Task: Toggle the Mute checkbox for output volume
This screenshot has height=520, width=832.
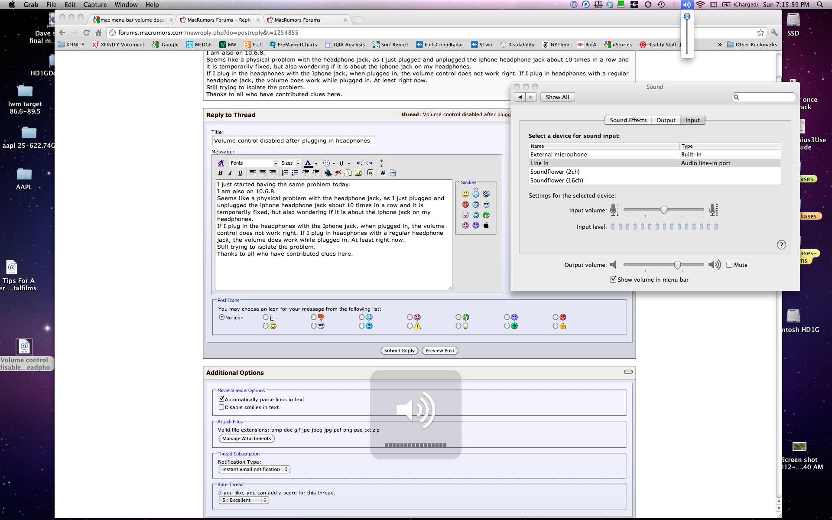Action: [729, 265]
